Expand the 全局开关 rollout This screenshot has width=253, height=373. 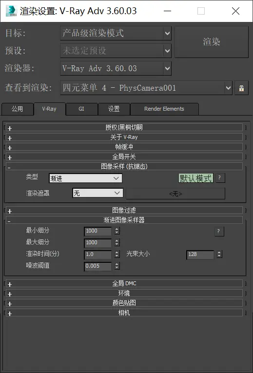(x=124, y=157)
